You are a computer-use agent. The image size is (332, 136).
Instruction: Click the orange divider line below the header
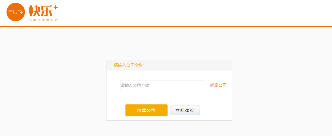166,26
